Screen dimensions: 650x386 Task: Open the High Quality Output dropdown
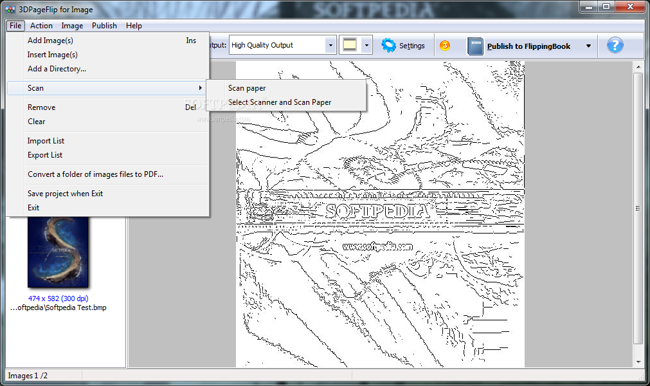[330, 45]
